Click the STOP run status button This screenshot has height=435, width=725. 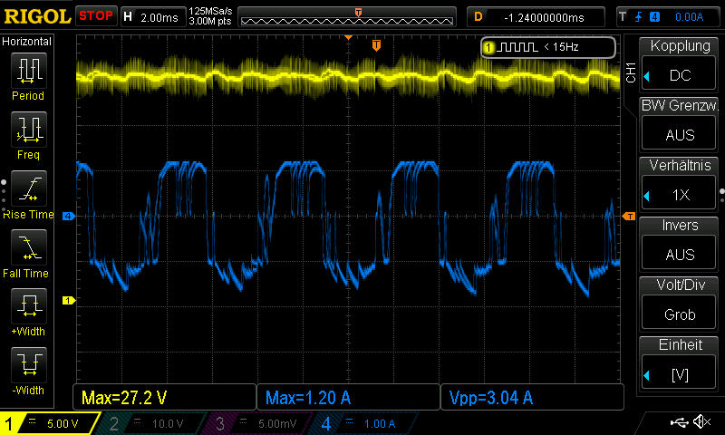96,16
